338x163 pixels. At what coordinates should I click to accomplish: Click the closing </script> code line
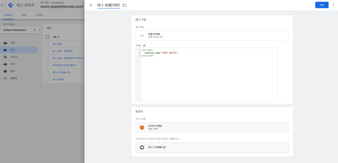[x=148, y=56]
